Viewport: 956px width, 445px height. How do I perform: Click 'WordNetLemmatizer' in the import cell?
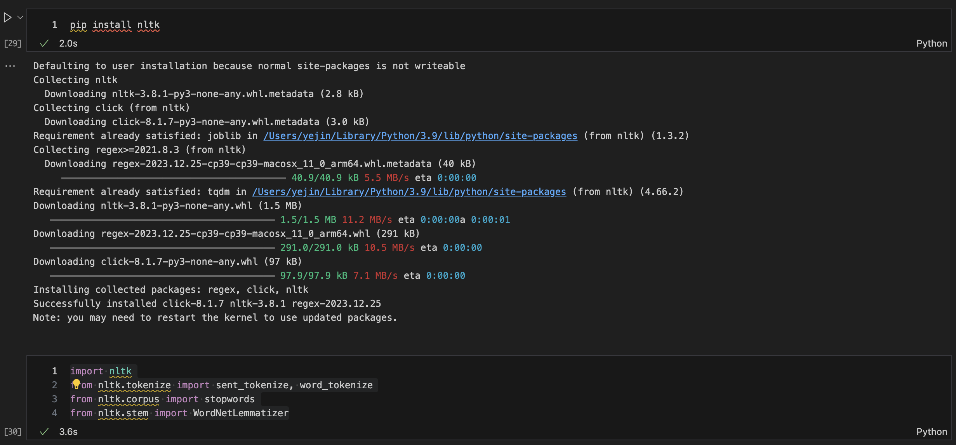pos(241,413)
